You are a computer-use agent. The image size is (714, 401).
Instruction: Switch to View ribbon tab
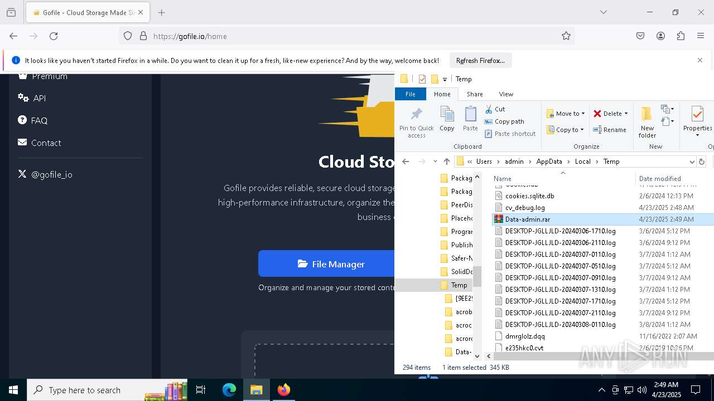(506, 94)
